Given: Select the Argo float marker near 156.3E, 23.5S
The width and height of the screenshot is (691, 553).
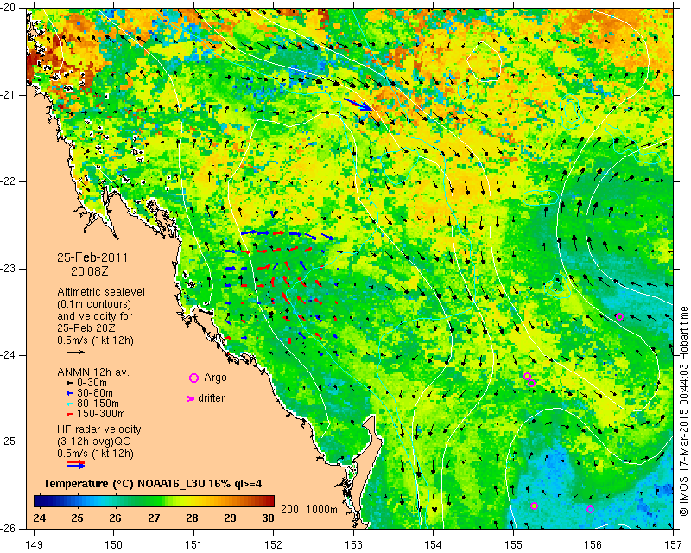Looking at the screenshot, I should click(619, 316).
